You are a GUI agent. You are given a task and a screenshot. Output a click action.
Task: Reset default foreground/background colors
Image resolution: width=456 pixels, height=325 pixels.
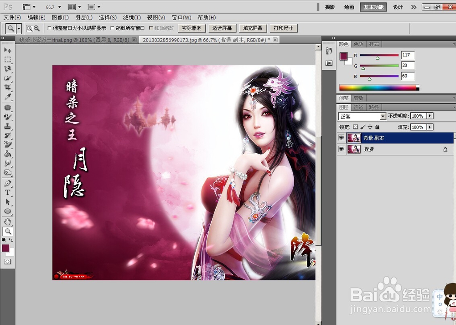4,240
